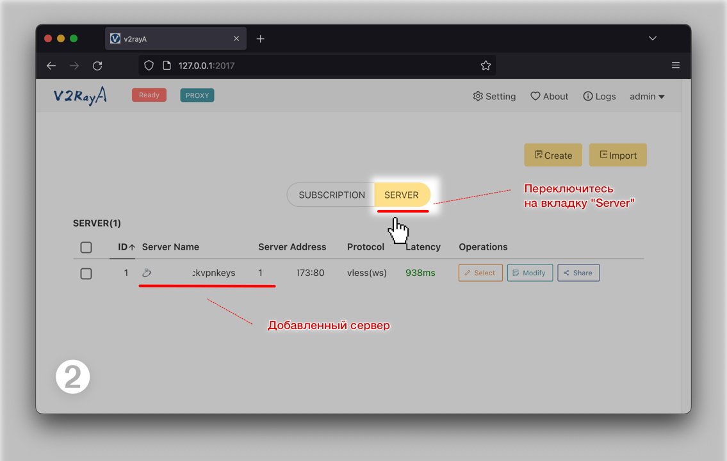Switch to the SUBSCRIPTION tab
The height and width of the screenshot is (461, 727).
pos(331,195)
